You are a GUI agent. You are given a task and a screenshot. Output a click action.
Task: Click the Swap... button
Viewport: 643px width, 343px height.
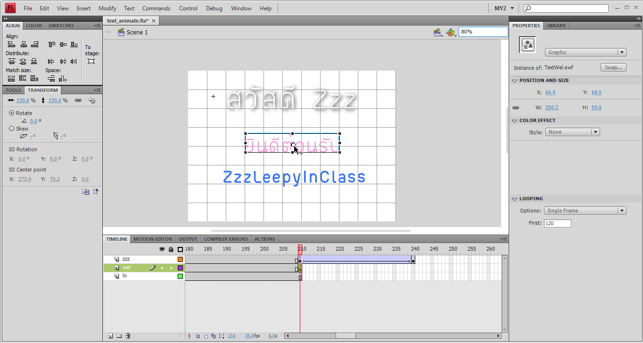[x=613, y=67]
